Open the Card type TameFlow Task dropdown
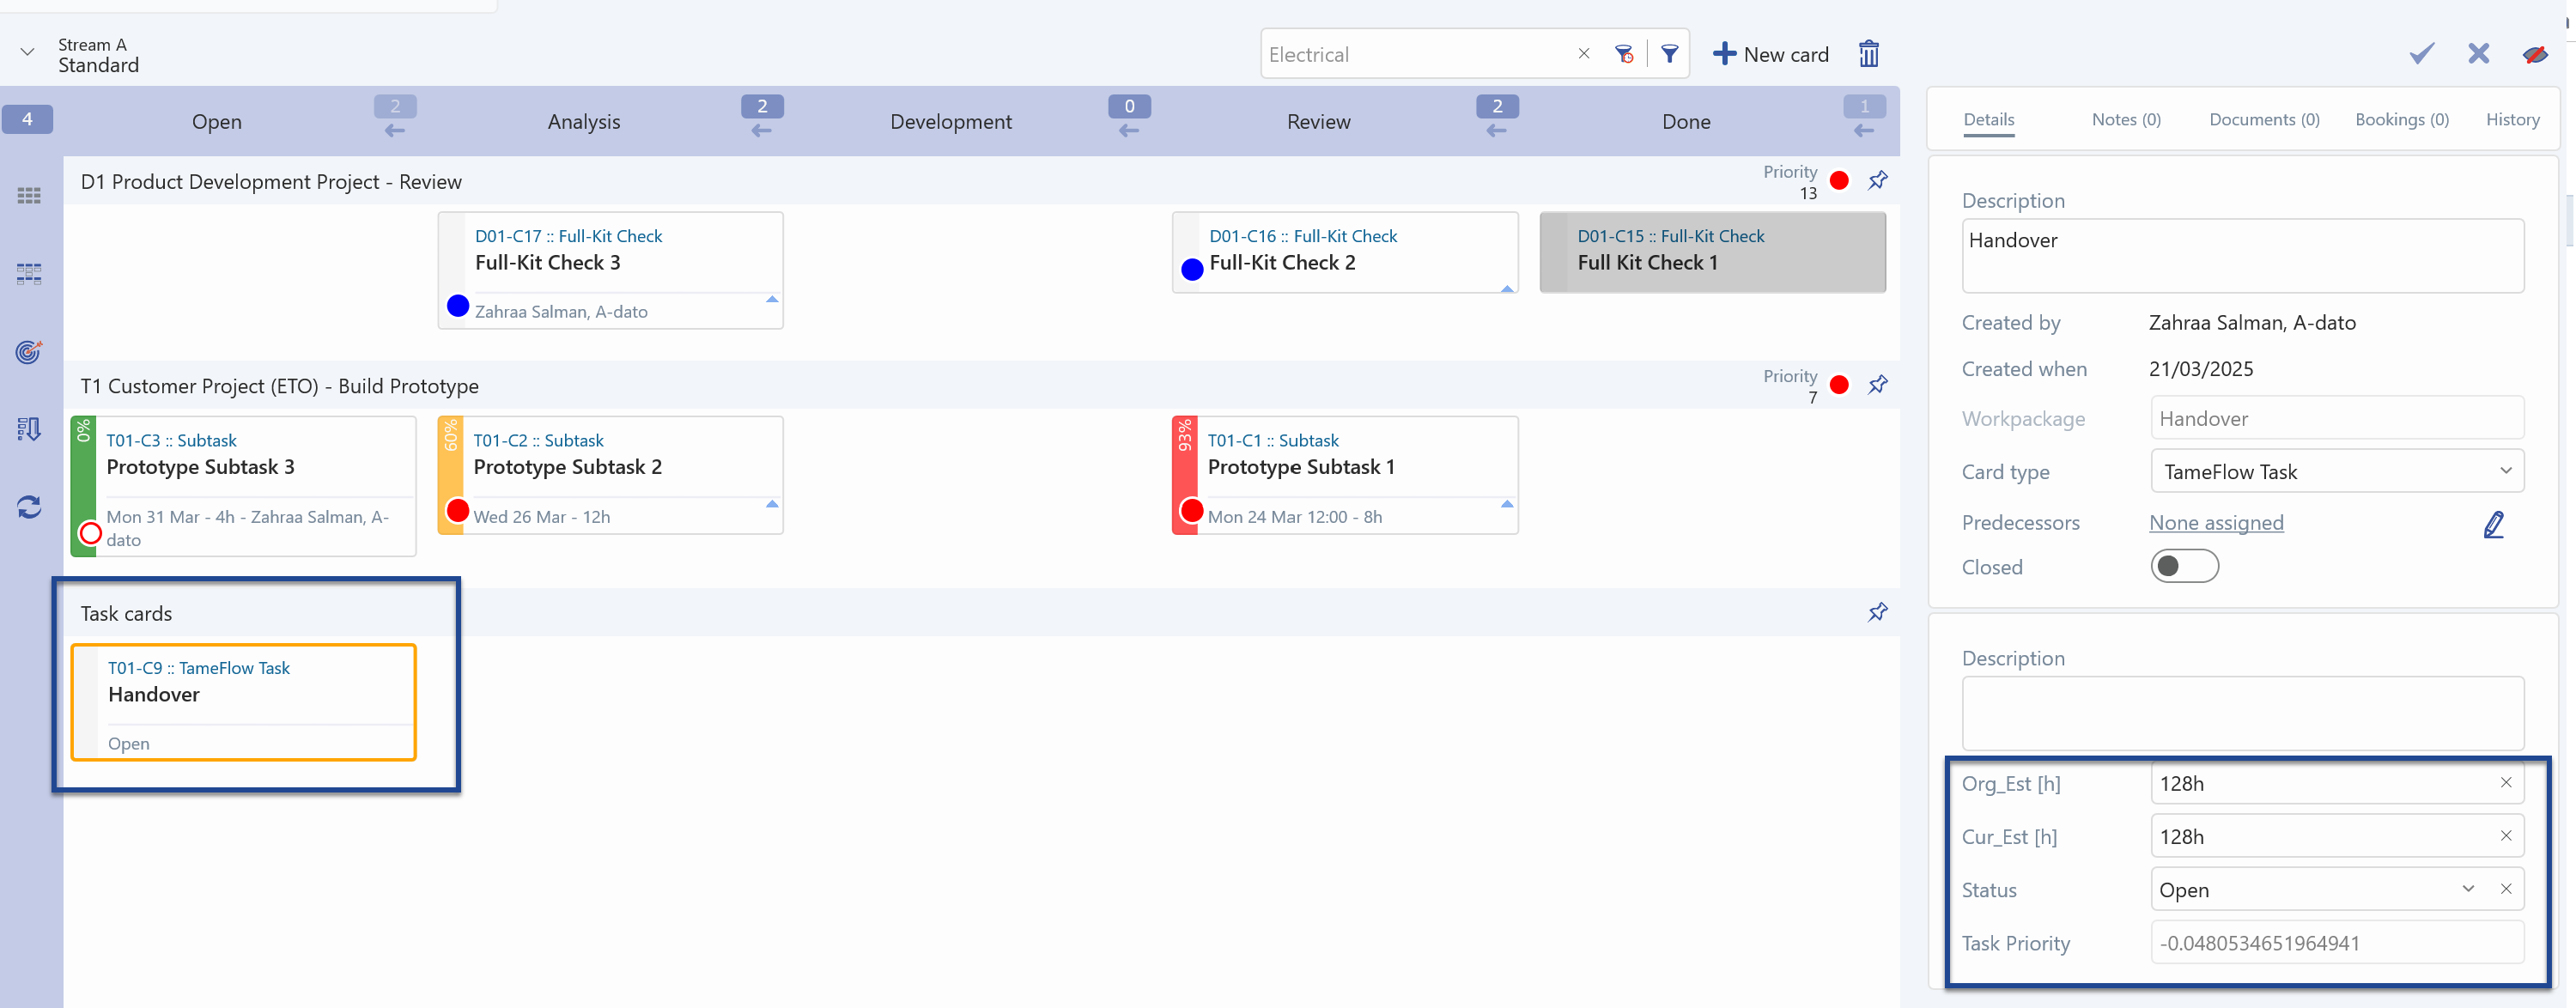The height and width of the screenshot is (1008, 2576). point(2337,471)
